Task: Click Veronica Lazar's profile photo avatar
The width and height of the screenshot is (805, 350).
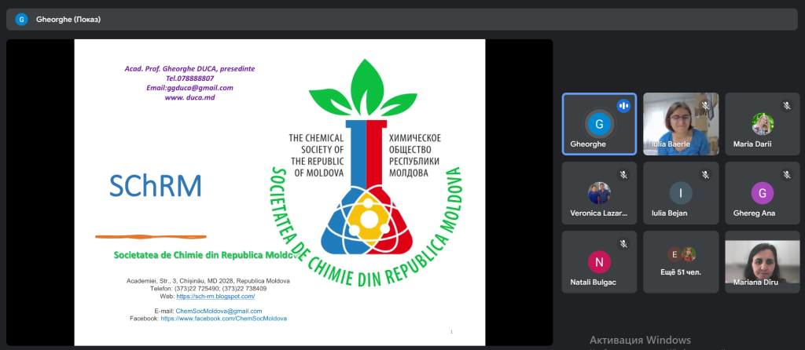Action: point(599,193)
